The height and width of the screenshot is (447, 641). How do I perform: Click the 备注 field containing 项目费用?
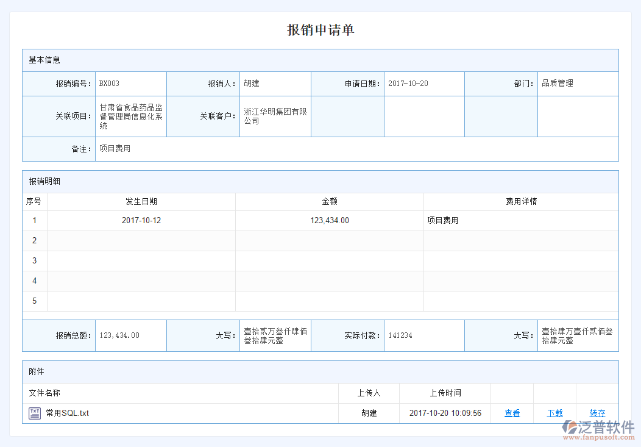[x=115, y=149]
